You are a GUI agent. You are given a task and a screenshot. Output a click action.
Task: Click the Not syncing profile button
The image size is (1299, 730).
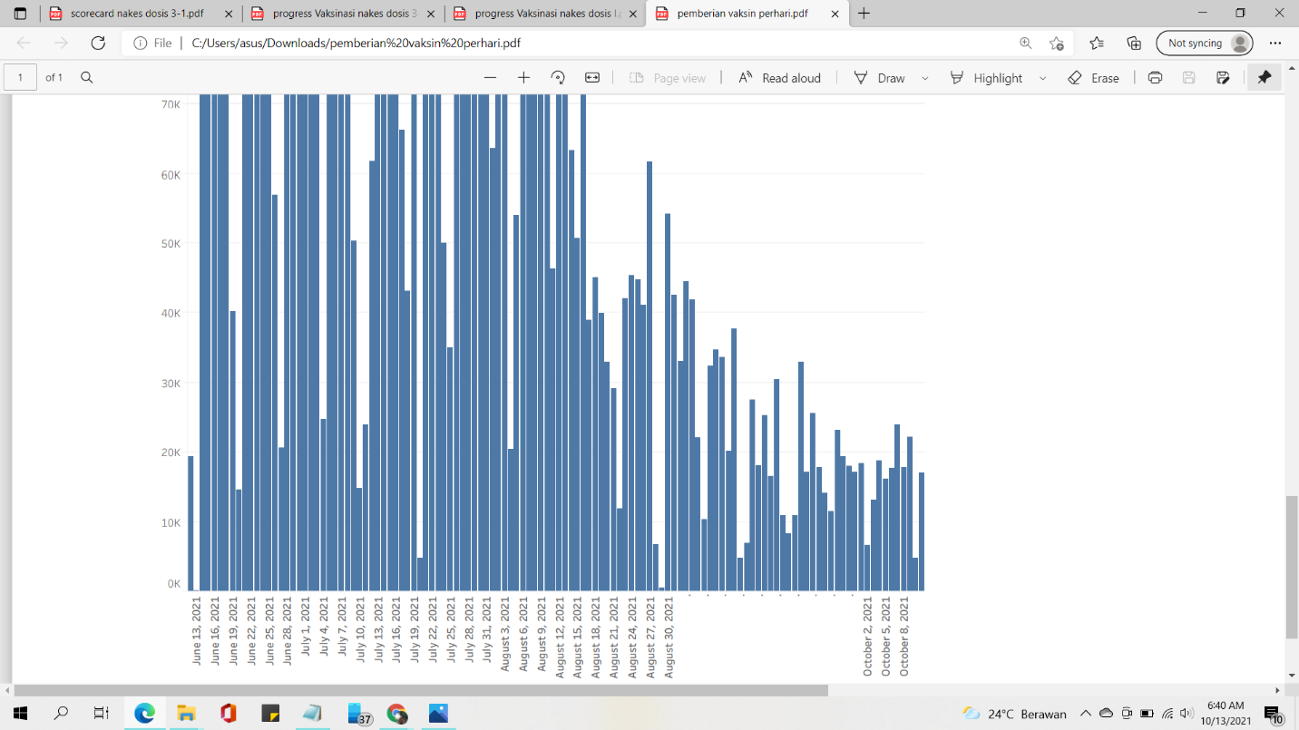(1205, 43)
